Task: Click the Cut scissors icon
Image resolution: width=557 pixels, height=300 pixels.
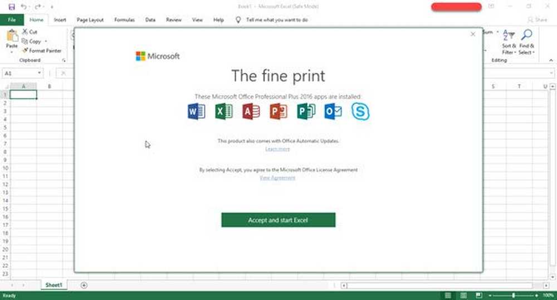Action: click(26, 32)
